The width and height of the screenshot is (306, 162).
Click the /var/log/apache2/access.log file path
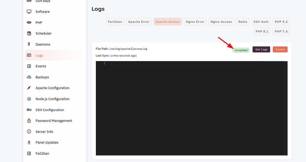129,49
